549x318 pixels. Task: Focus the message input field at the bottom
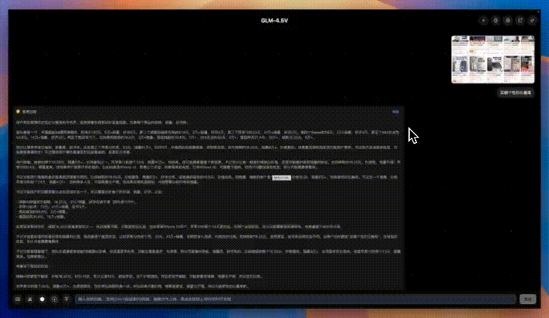click(x=296, y=299)
